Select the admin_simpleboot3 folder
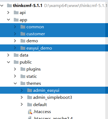Image resolution: width=108 pixels, height=119 pixels. point(53,97)
